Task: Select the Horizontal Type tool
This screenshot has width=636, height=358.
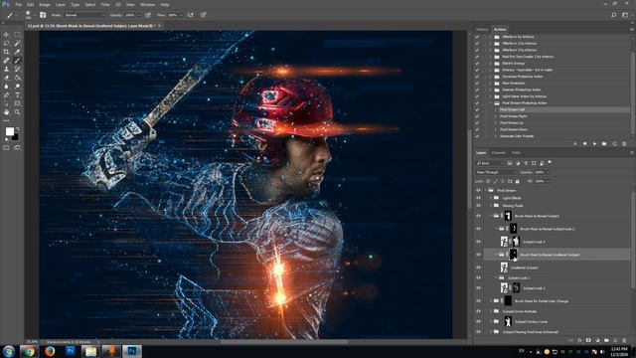Action: click(x=17, y=95)
